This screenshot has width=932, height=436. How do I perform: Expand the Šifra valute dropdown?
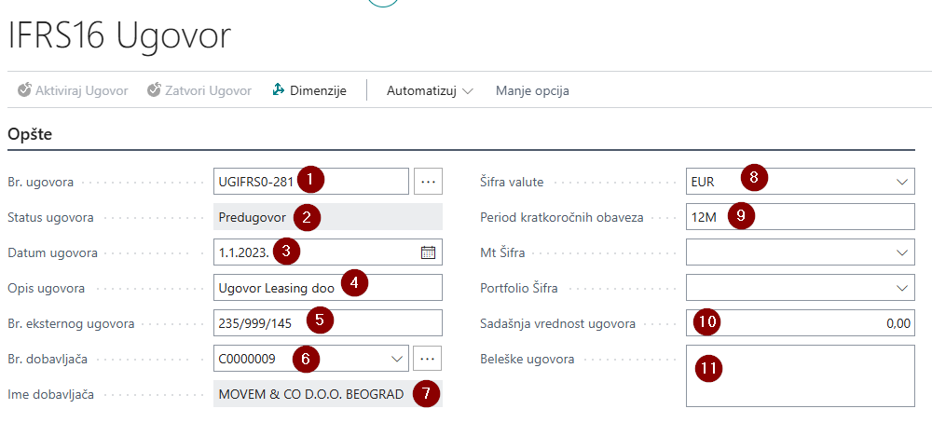pos(902,182)
